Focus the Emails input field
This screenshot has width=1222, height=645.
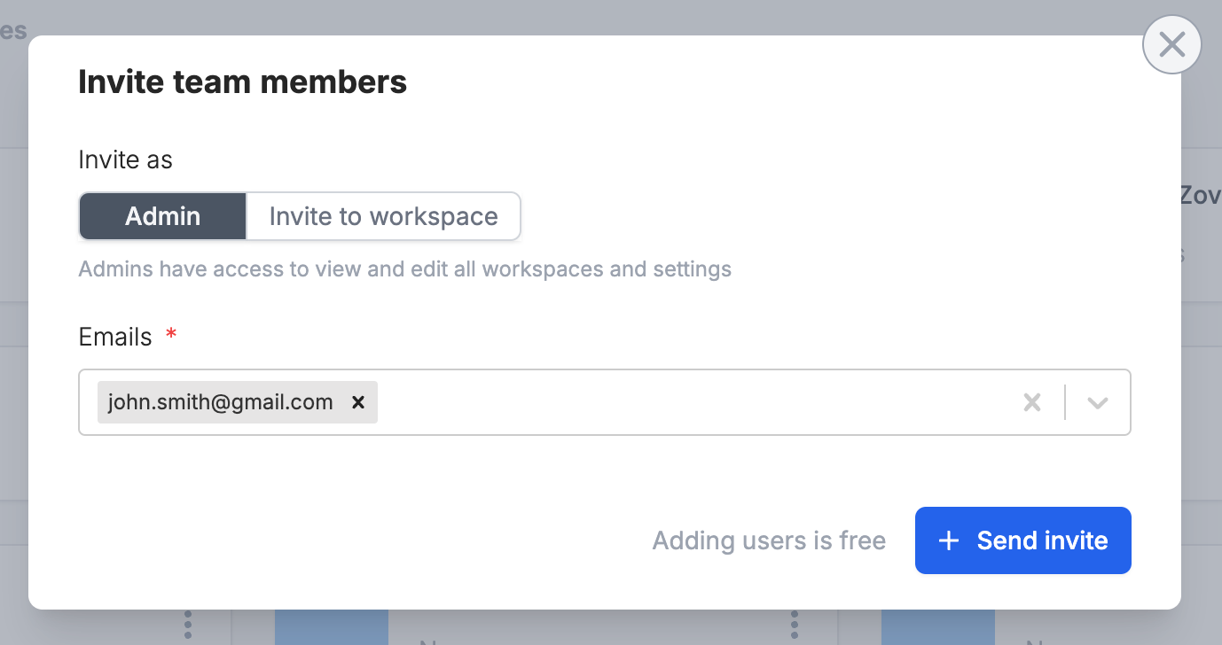click(x=692, y=402)
